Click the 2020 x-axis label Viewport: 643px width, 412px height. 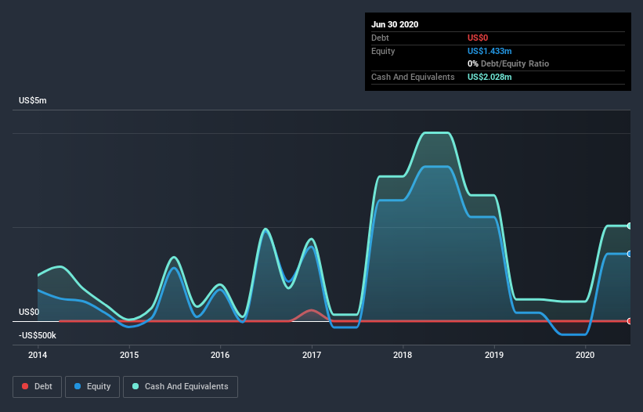click(585, 355)
